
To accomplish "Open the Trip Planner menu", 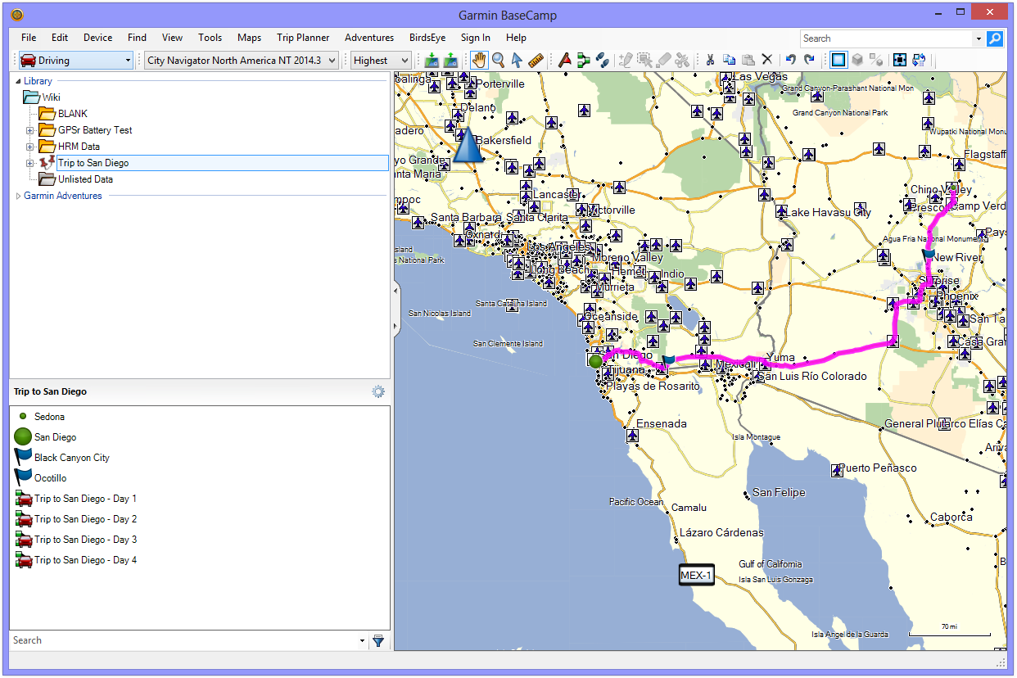I will (x=303, y=38).
